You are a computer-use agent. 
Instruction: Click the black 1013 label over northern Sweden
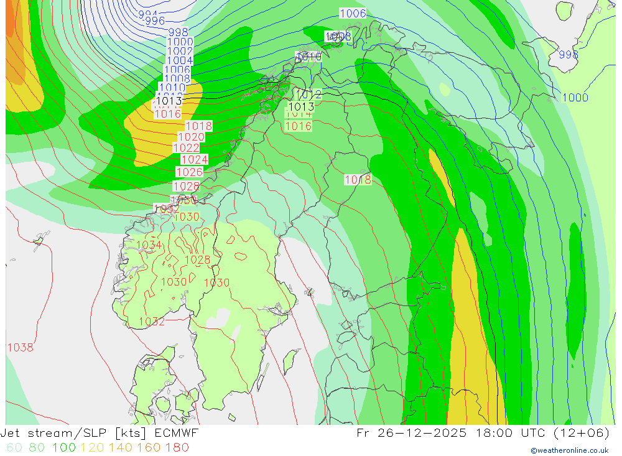(x=302, y=106)
